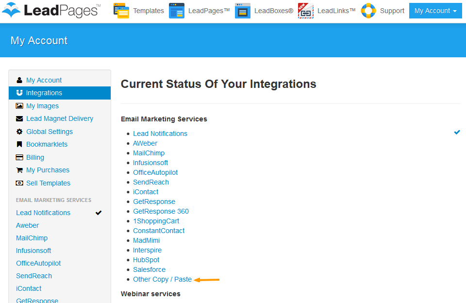Click the gear icon beside Global Settings

(x=19, y=132)
